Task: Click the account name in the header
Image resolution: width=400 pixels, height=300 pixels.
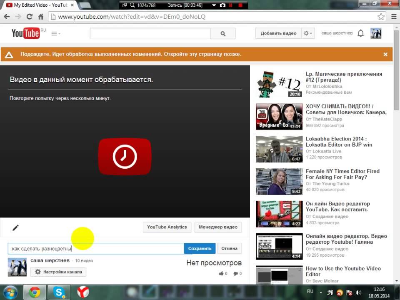Action: [x=337, y=33]
